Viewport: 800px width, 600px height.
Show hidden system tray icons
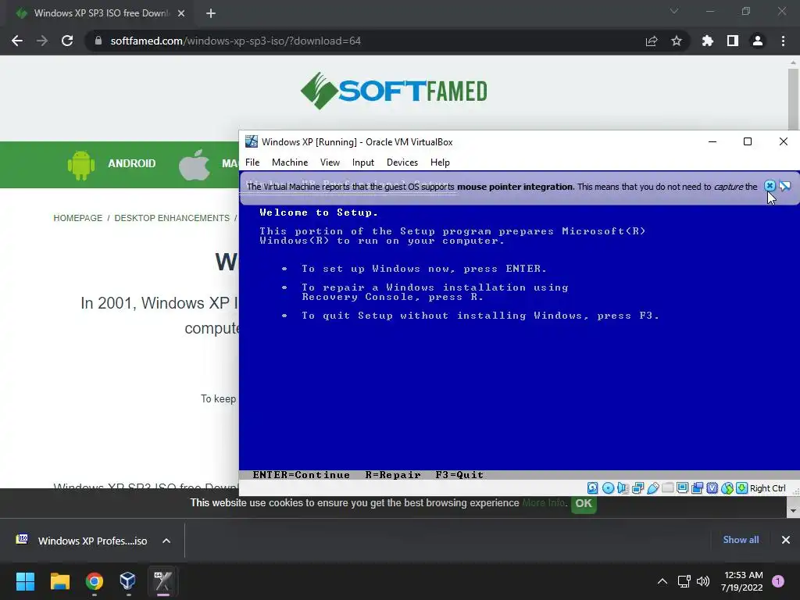click(x=662, y=581)
